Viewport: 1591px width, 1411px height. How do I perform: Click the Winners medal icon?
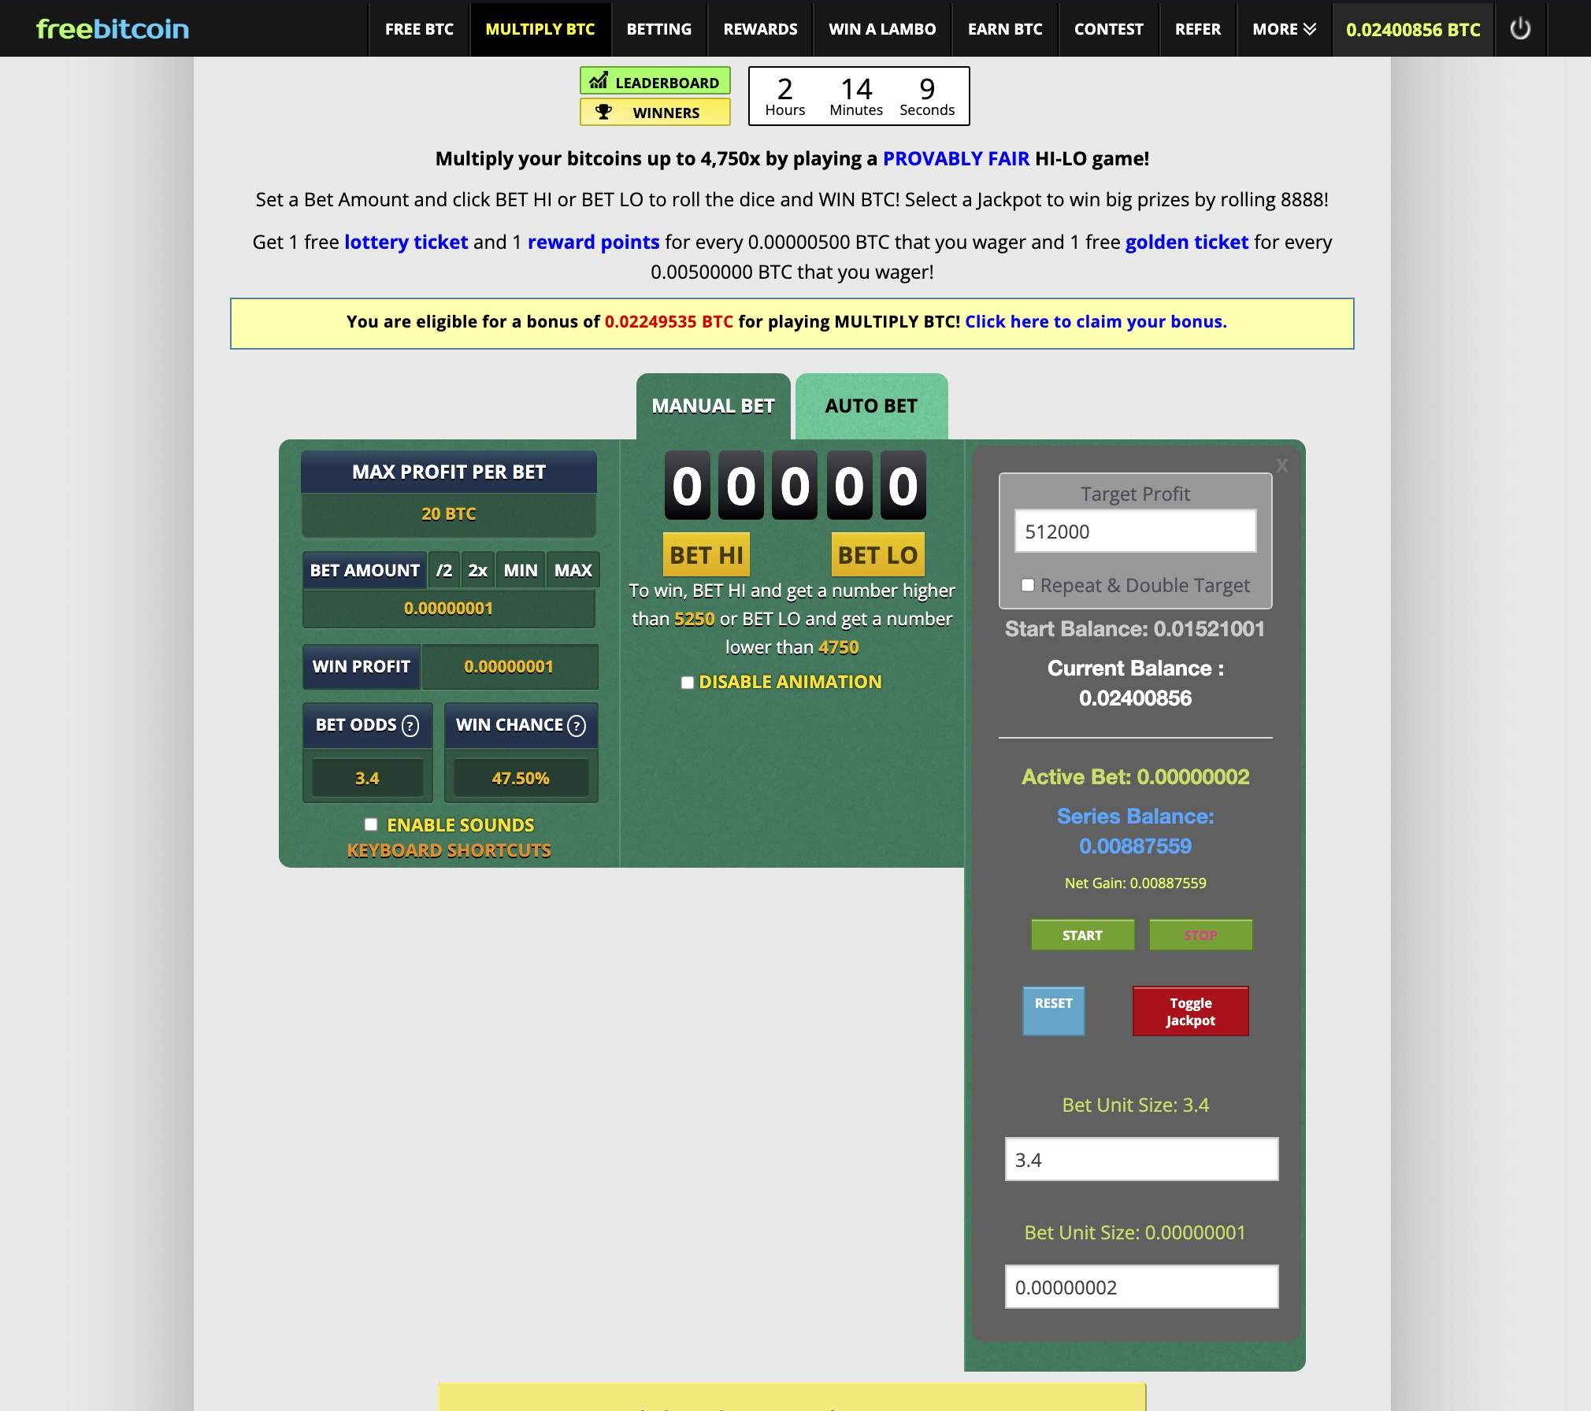click(x=609, y=112)
